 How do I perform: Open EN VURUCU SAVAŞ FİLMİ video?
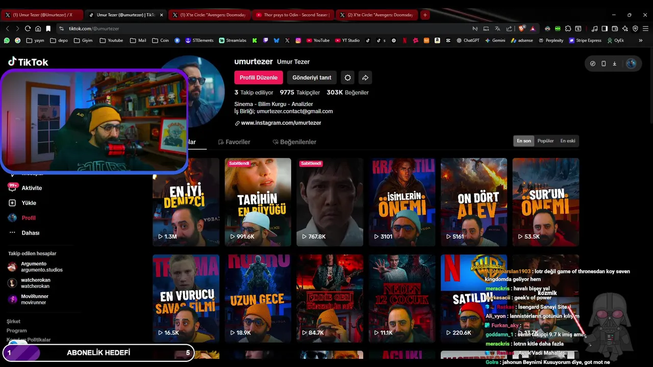click(x=186, y=299)
